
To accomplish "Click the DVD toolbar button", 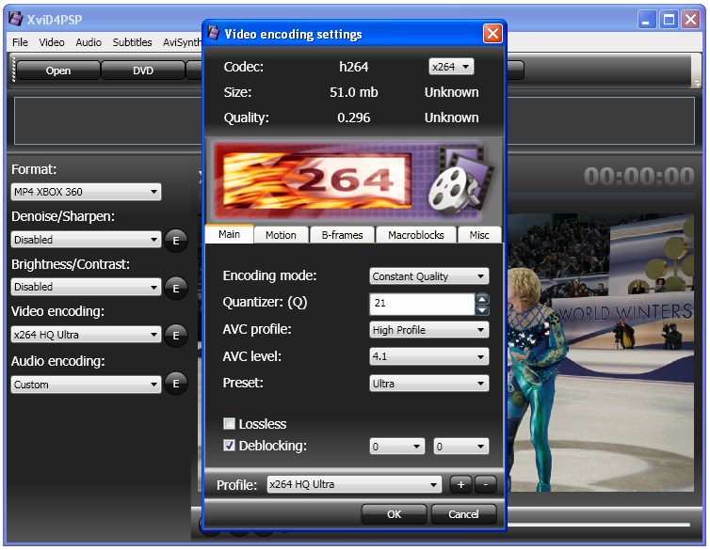I will (143, 71).
